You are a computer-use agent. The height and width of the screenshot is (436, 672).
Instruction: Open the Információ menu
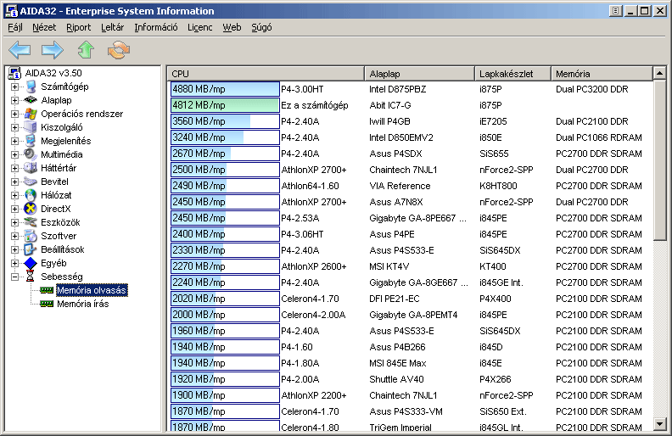point(156,27)
